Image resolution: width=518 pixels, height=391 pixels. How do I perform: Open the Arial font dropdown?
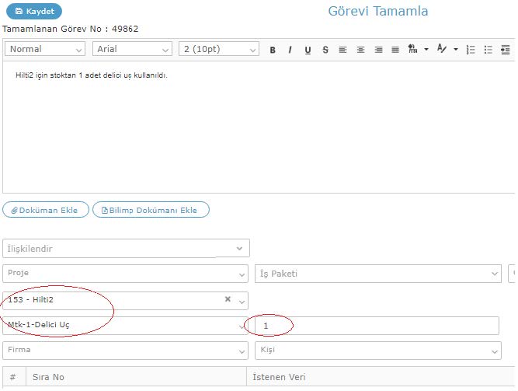click(132, 49)
